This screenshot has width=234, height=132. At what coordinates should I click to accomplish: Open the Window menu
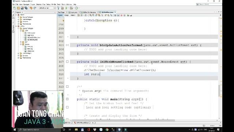(69, 4)
